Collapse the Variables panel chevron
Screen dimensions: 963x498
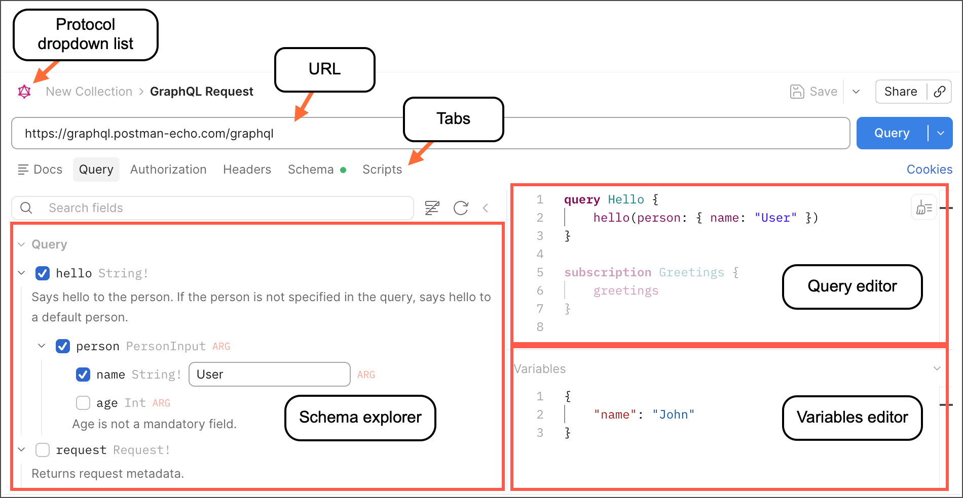pyautogui.click(x=937, y=368)
